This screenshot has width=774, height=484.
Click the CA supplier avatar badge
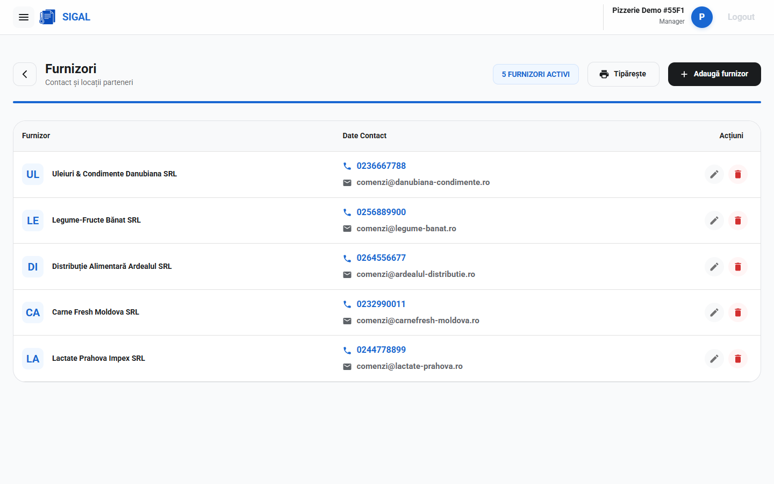(x=33, y=312)
